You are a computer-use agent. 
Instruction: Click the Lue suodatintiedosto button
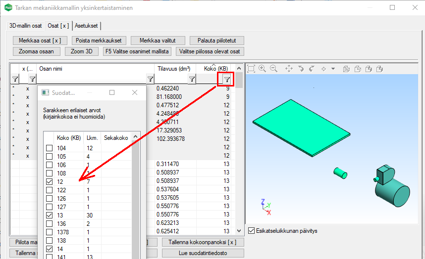click(203, 253)
